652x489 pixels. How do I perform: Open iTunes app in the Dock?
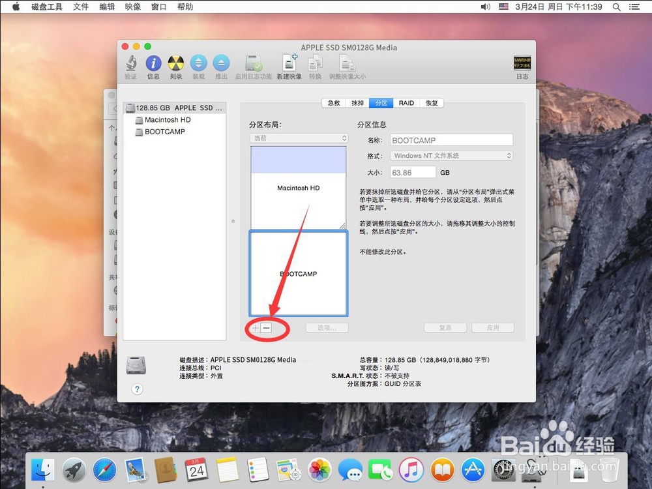(411, 470)
